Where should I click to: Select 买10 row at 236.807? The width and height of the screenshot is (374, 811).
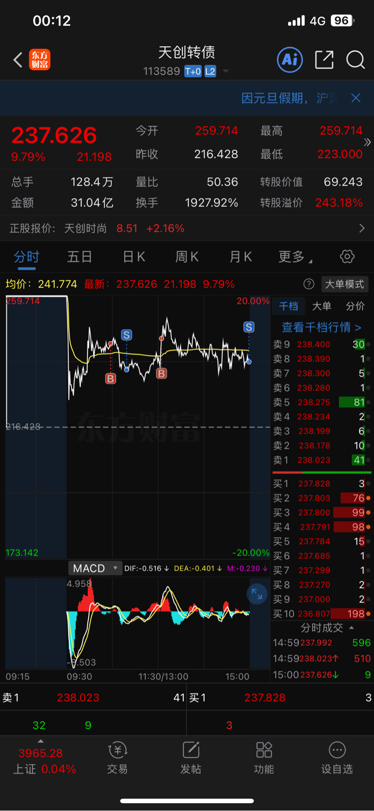point(321,613)
